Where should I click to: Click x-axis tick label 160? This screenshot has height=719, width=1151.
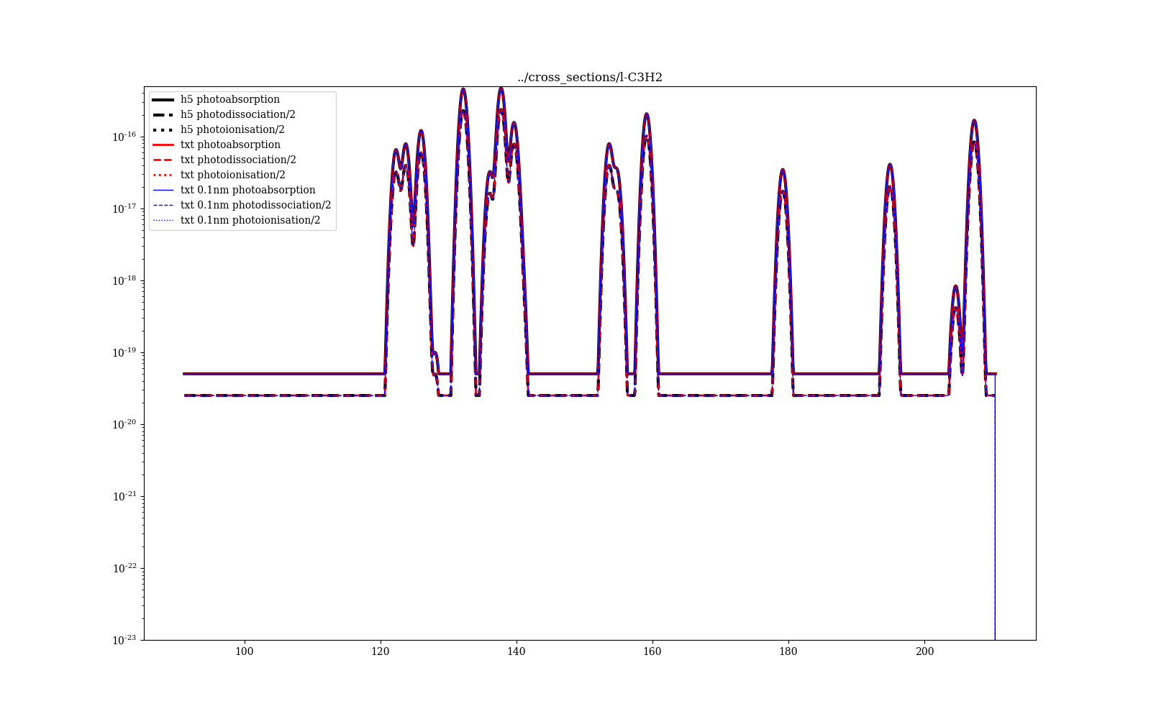[652, 651]
